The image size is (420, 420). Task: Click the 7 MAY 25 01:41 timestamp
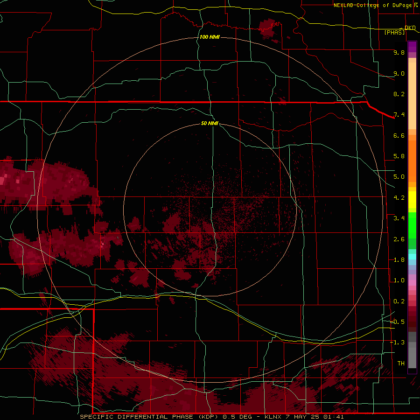coord(315,417)
